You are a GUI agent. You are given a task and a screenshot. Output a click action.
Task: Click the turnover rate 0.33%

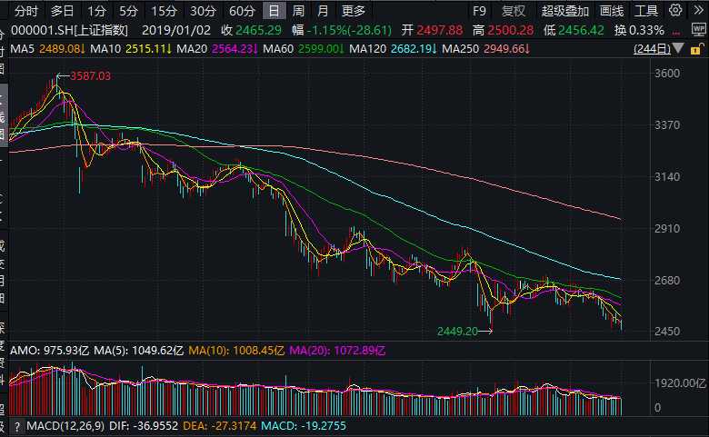coord(646,30)
